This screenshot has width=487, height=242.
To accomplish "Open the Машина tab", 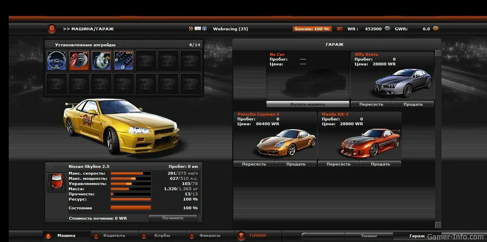I will tap(66, 236).
